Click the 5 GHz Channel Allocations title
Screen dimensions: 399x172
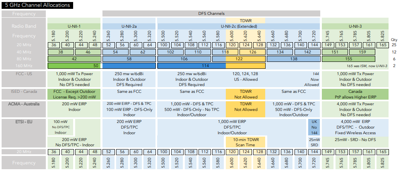[x=37, y=5]
